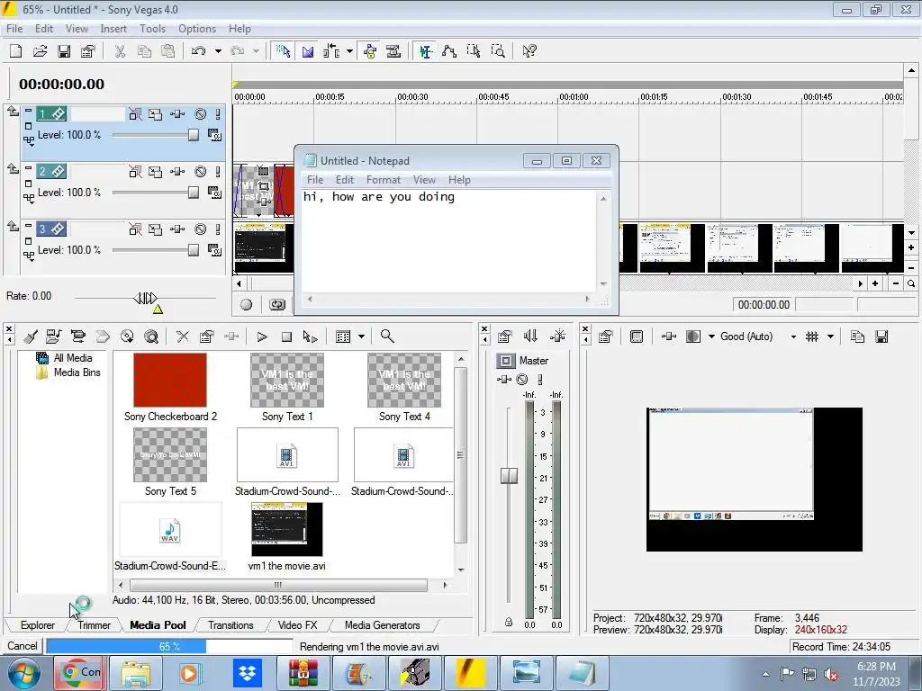922x691 pixels.
Task: Switch to the Media Generators tab
Action: [x=382, y=625]
